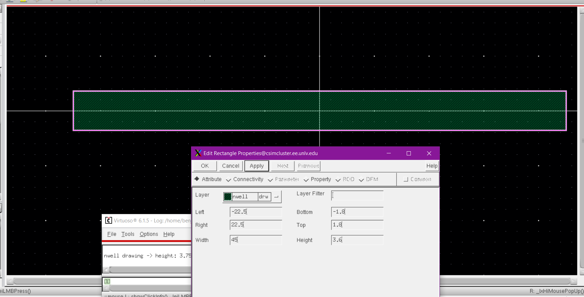Image resolution: width=584 pixels, height=297 pixels.
Task: Click the layer cyclic arrow button
Action: 276,197
